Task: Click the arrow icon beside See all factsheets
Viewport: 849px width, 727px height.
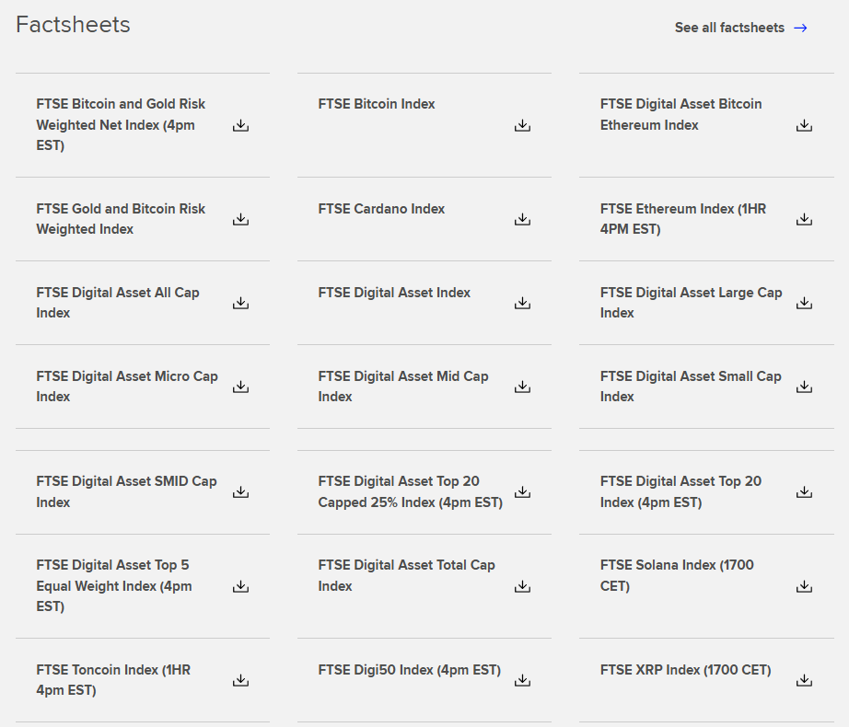Action: click(800, 28)
